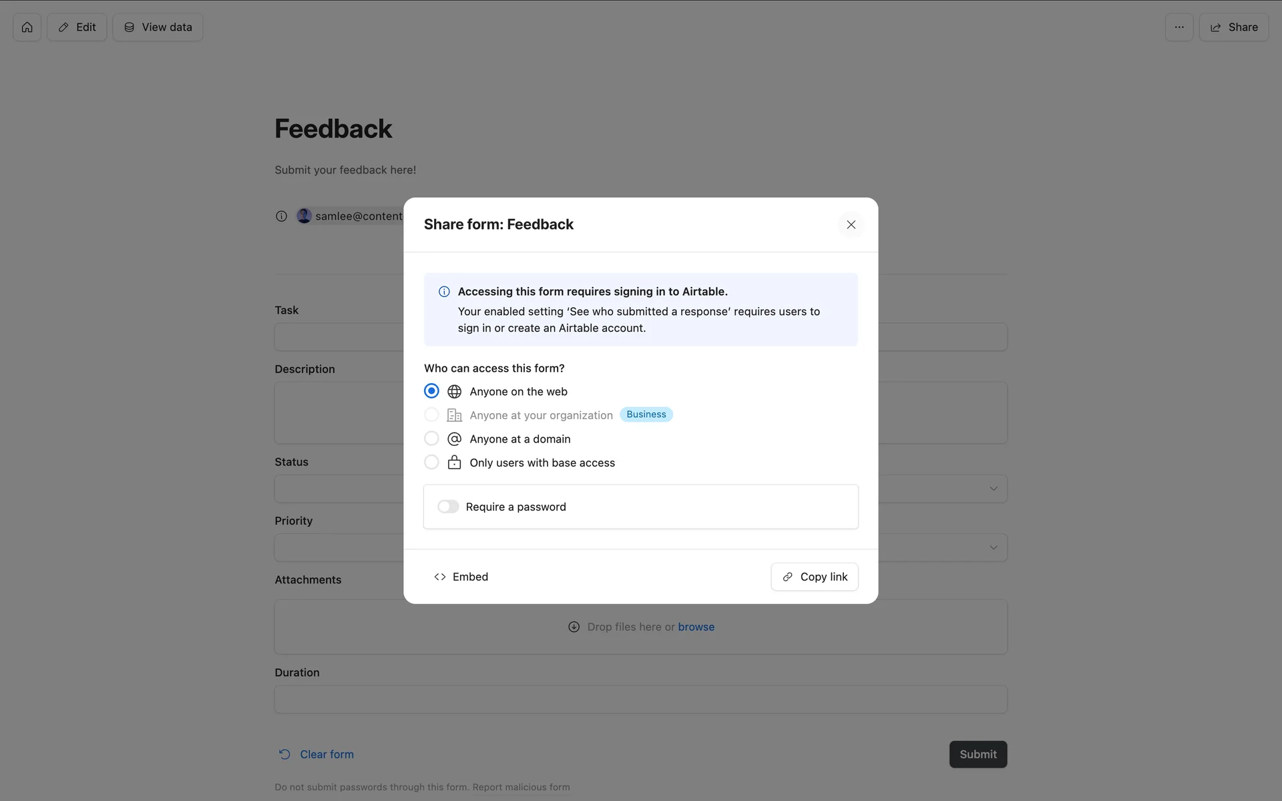Click the Duration input field

point(640,700)
